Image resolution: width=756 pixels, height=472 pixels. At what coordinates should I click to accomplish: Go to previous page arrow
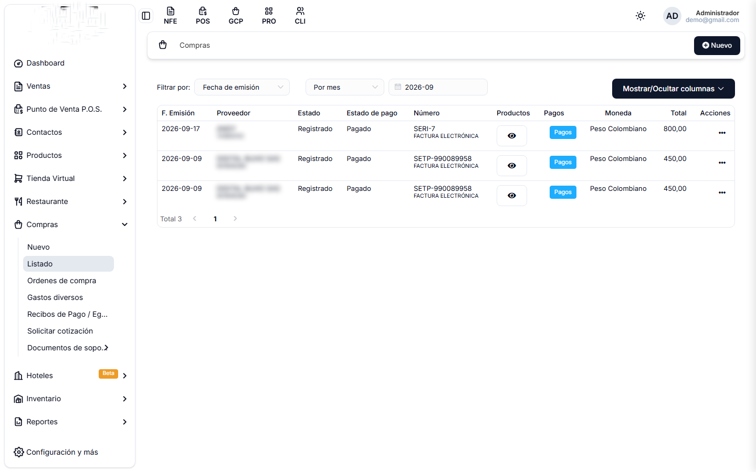195,219
